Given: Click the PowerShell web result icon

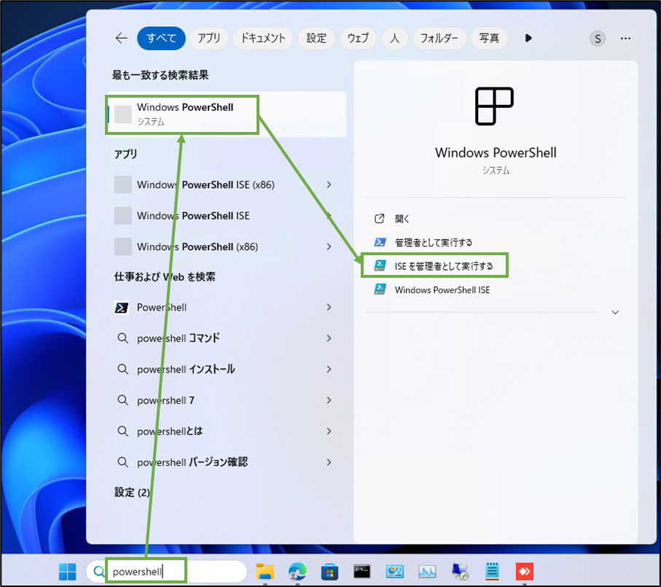Looking at the screenshot, I should pos(122,308).
